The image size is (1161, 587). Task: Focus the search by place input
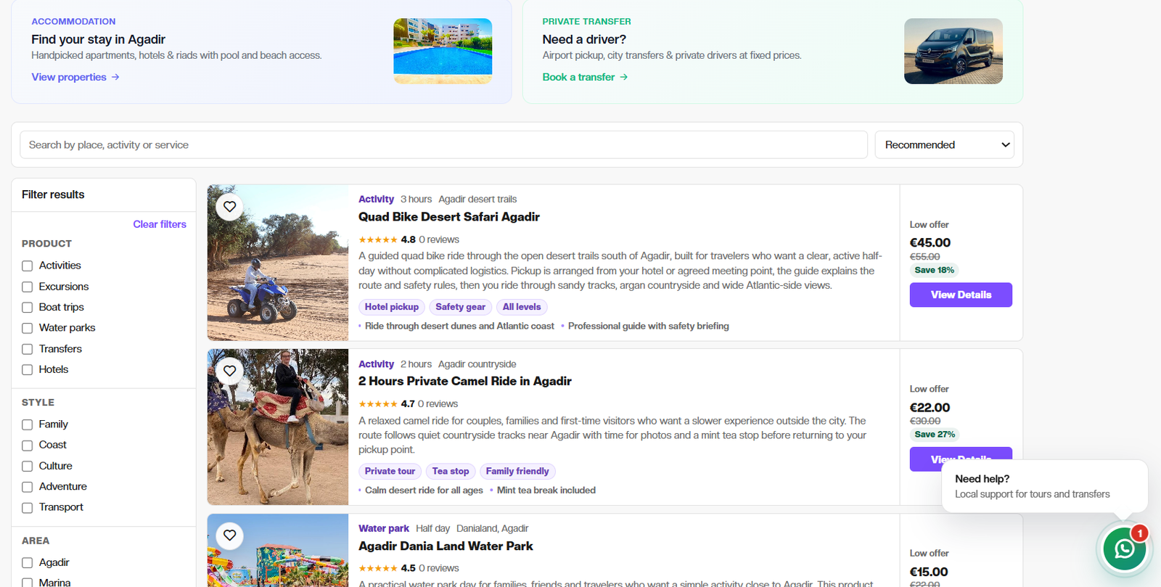tap(443, 144)
